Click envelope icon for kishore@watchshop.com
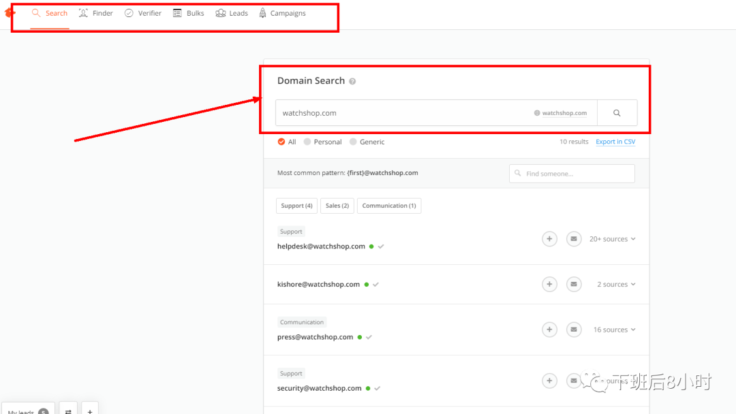The width and height of the screenshot is (736, 414). 574,285
